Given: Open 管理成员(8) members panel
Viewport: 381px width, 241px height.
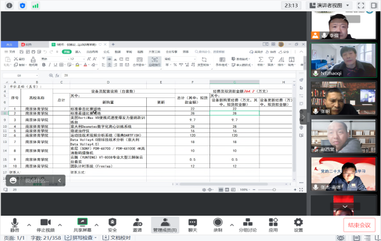Looking at the screenshot, I should pyautogui.click(x=165, y=225).
